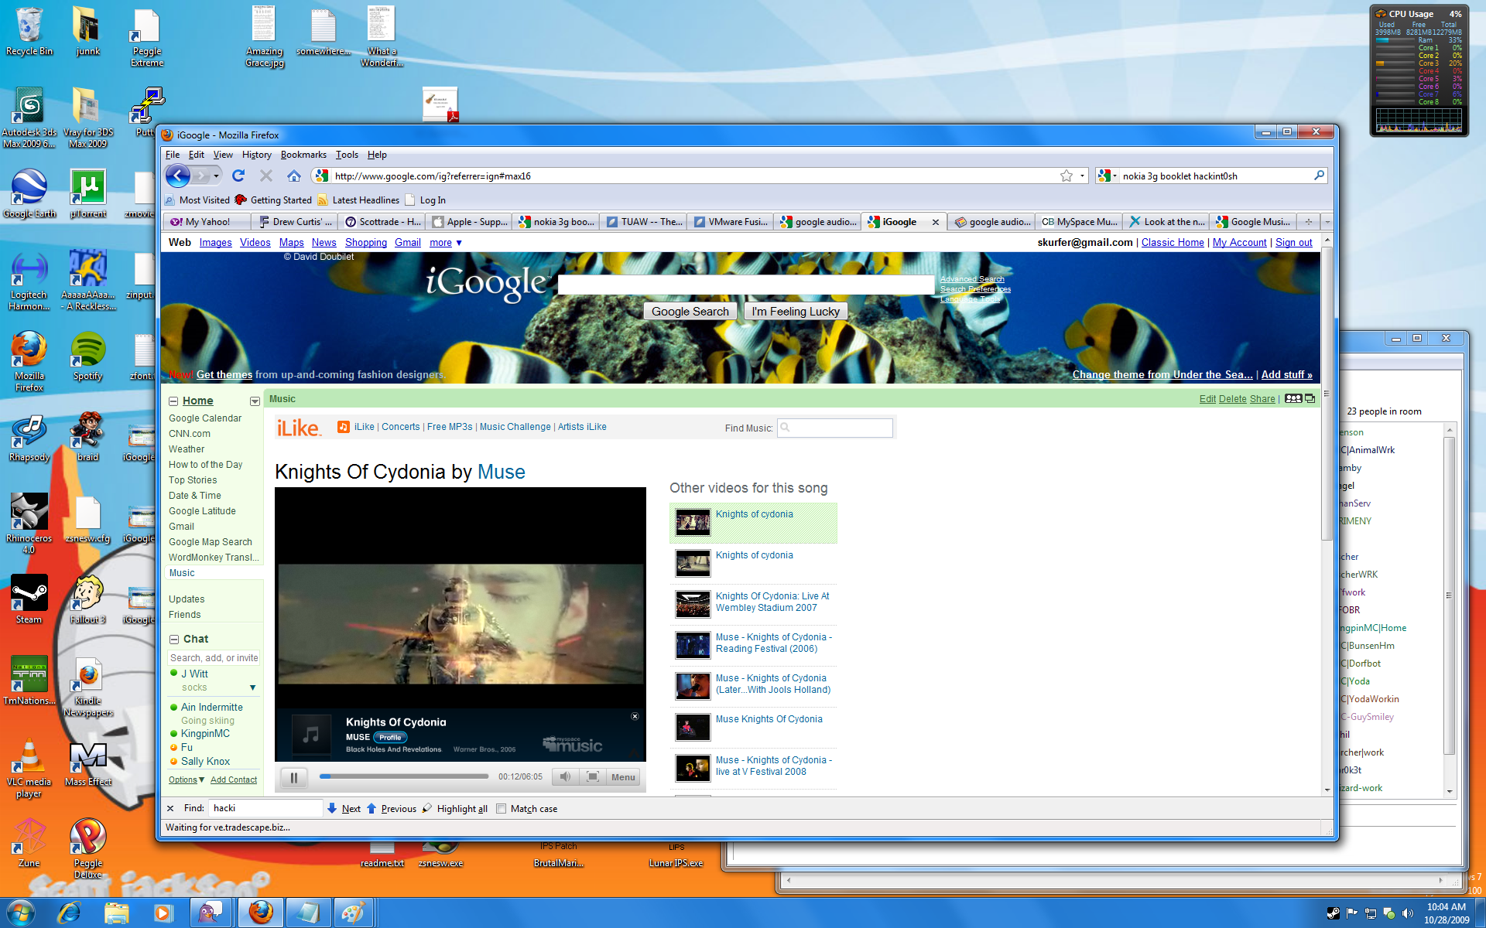Click the Add Contact link in Chat

(234, 780)
